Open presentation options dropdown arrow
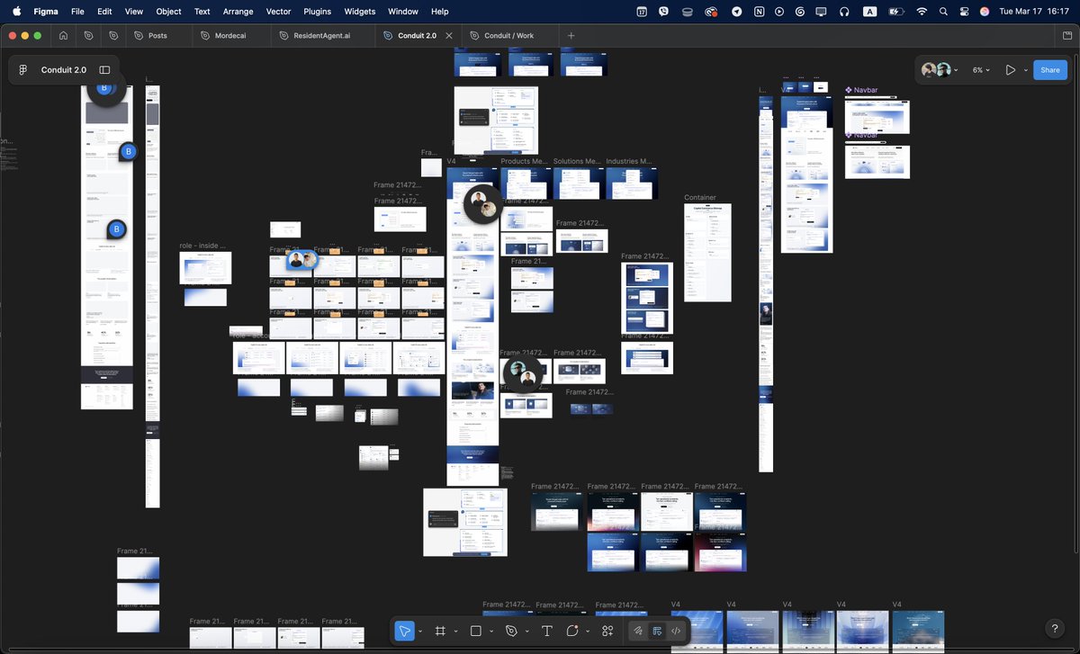 pyautogui.click(x=1025, y=70)
